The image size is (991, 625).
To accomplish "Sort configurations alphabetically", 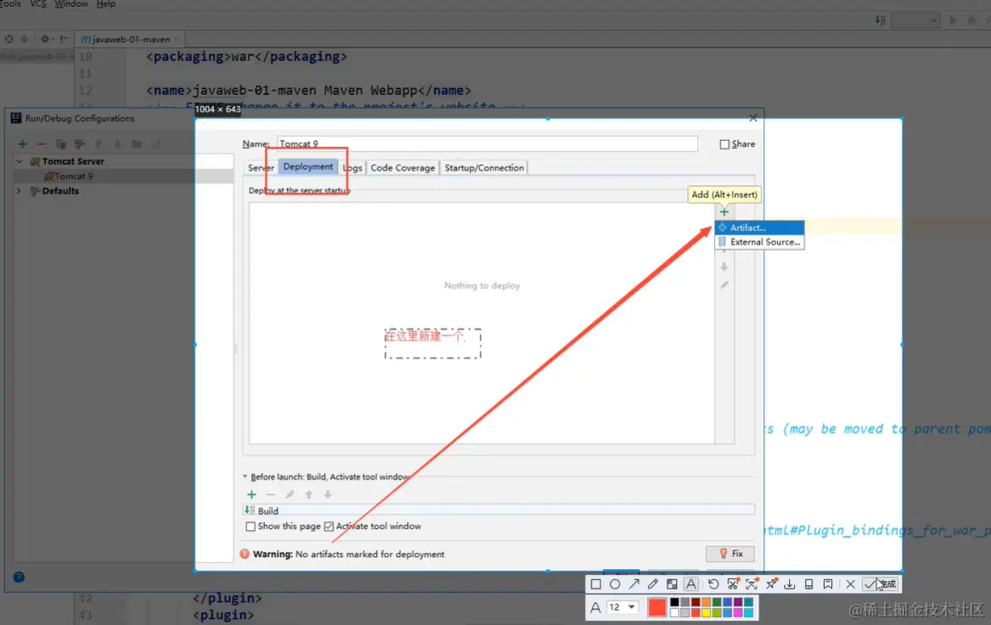I will pyautogui.click(x=155, y=144).
